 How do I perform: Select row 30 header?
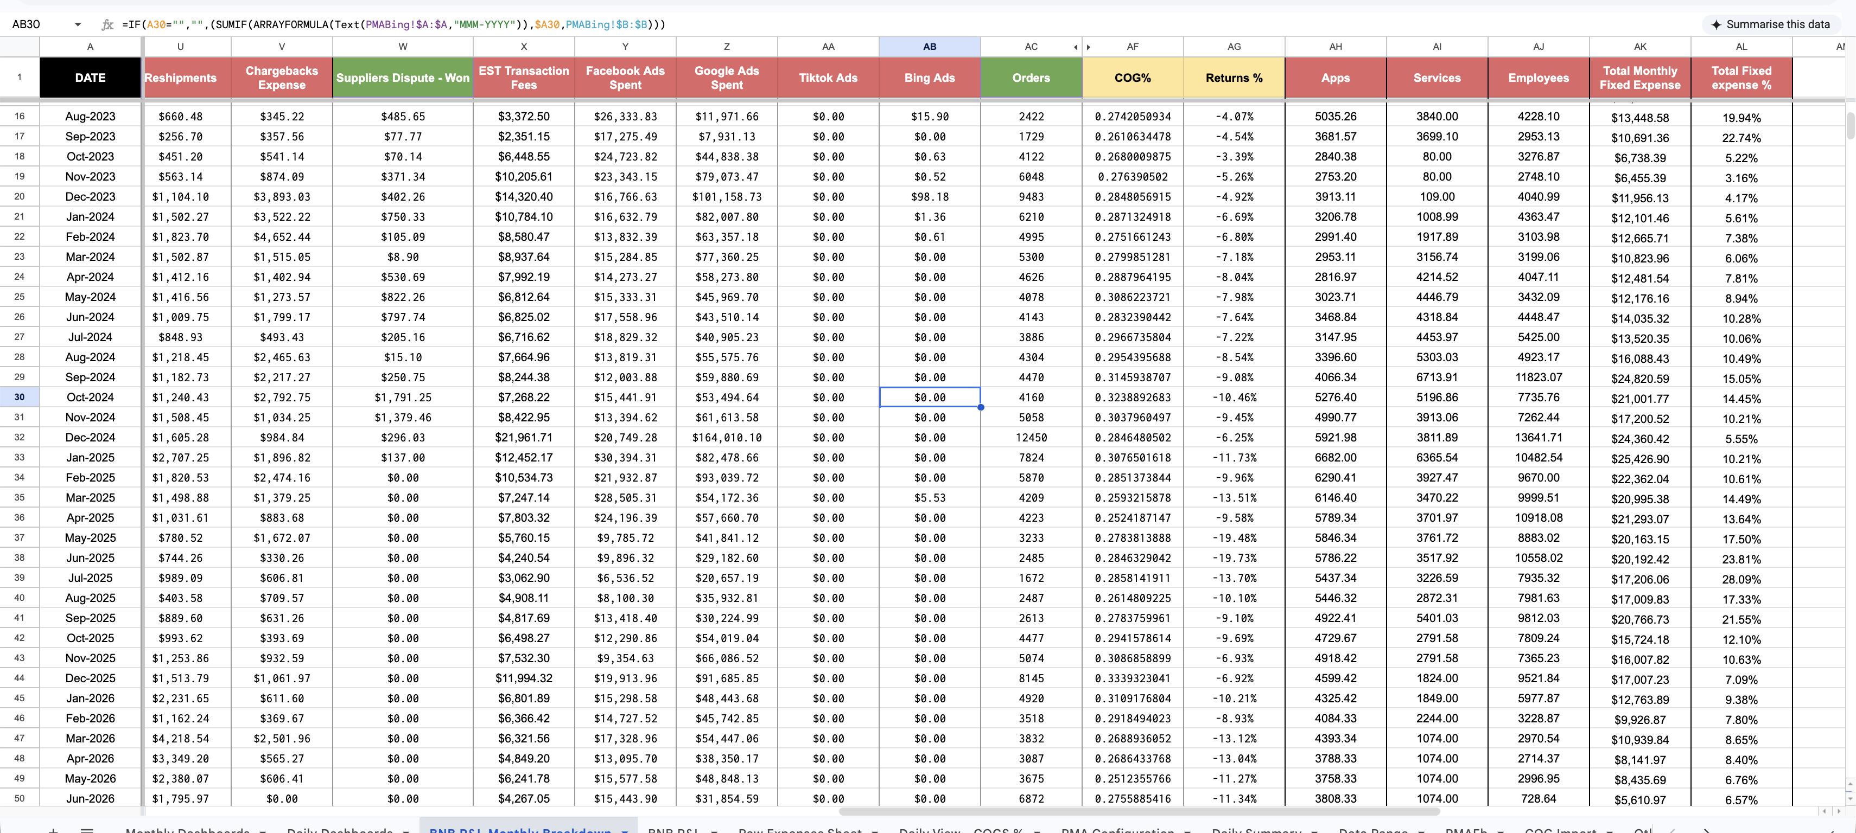(20, 398)
